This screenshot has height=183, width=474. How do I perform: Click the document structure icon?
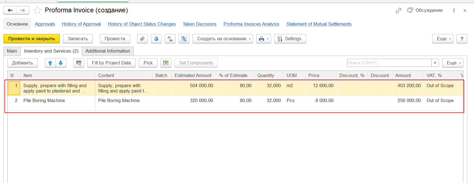184,39
